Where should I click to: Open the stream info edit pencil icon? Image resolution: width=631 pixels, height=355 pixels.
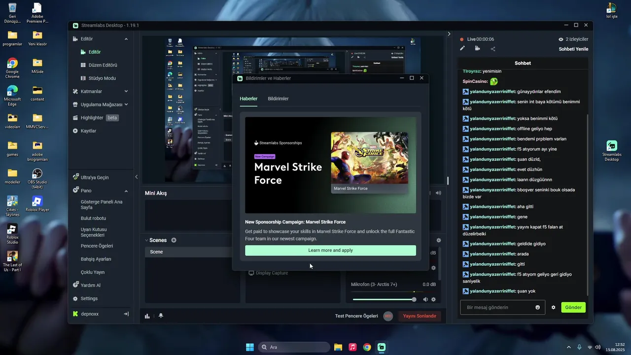coord(462,48)
